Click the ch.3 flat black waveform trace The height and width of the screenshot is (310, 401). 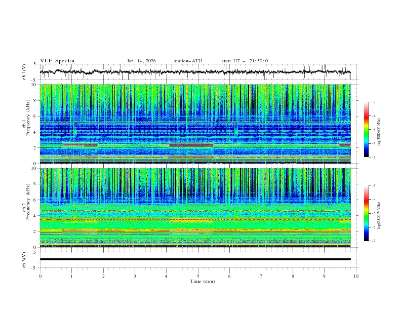point(195,259)
